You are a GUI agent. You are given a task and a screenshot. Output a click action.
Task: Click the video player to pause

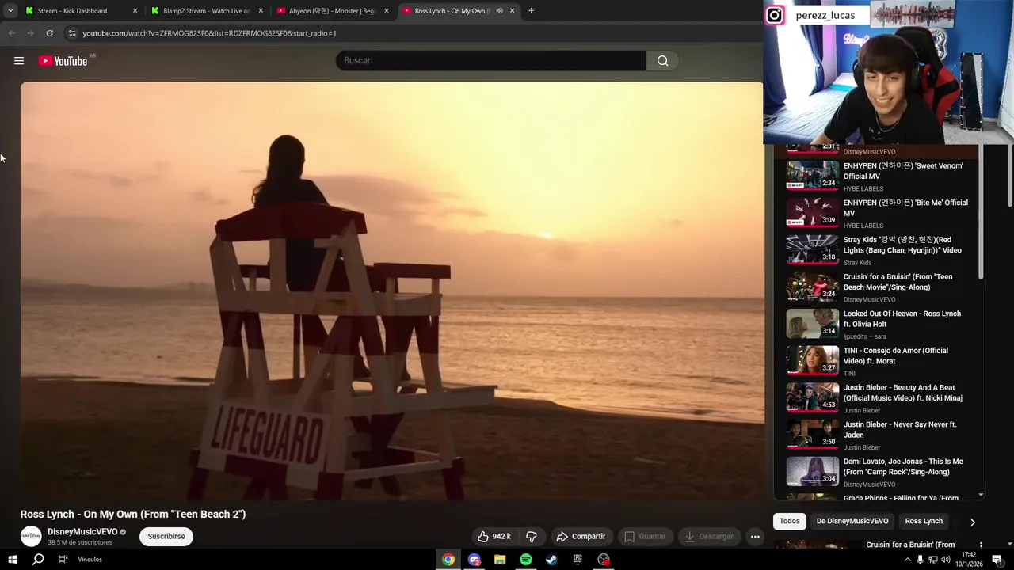pos(392,291)
